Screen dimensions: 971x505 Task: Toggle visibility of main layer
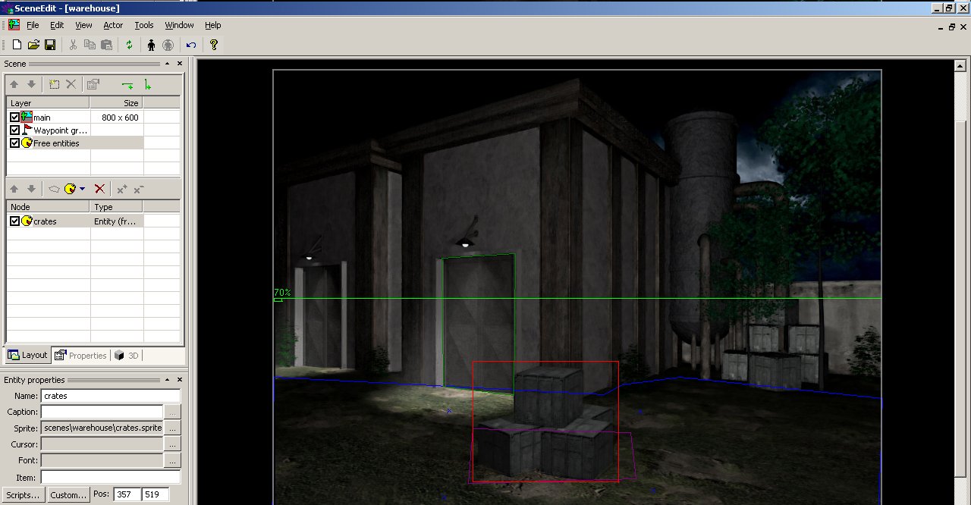click(14, 118)
